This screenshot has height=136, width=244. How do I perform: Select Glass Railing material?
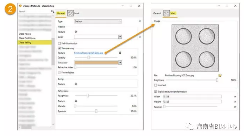point(35,42)
